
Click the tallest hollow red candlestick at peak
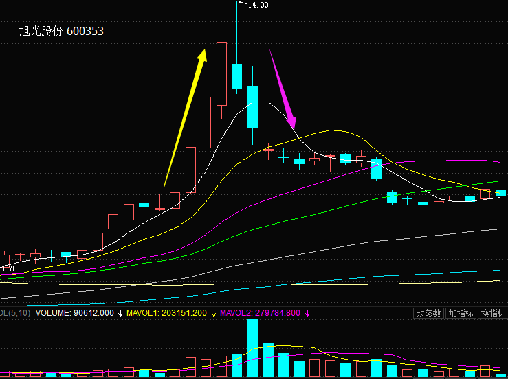(221, 73)
